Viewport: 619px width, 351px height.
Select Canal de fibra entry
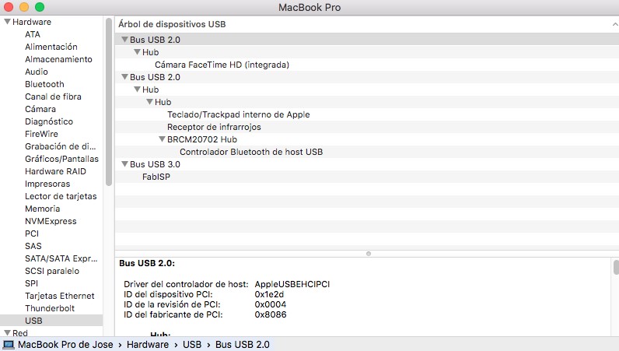coord(53,97)
